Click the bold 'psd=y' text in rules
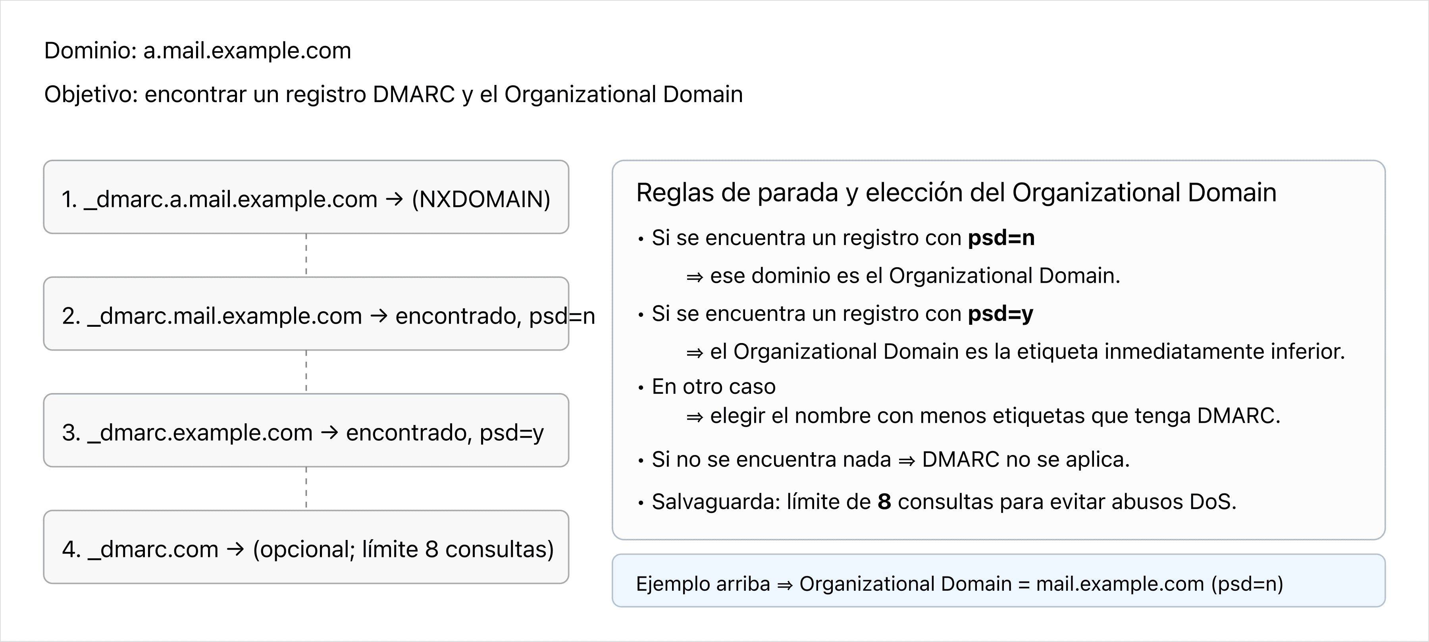Screen dimensions: 1429x642 pos(1000,314)
